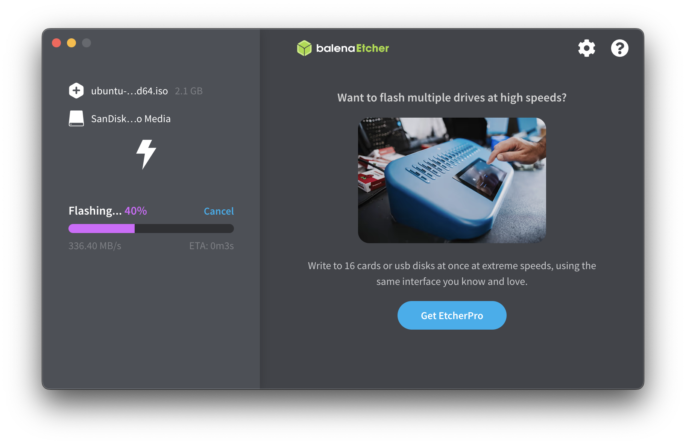
Task: Minimize the window with yellow button
Action: tap(71, 43)
